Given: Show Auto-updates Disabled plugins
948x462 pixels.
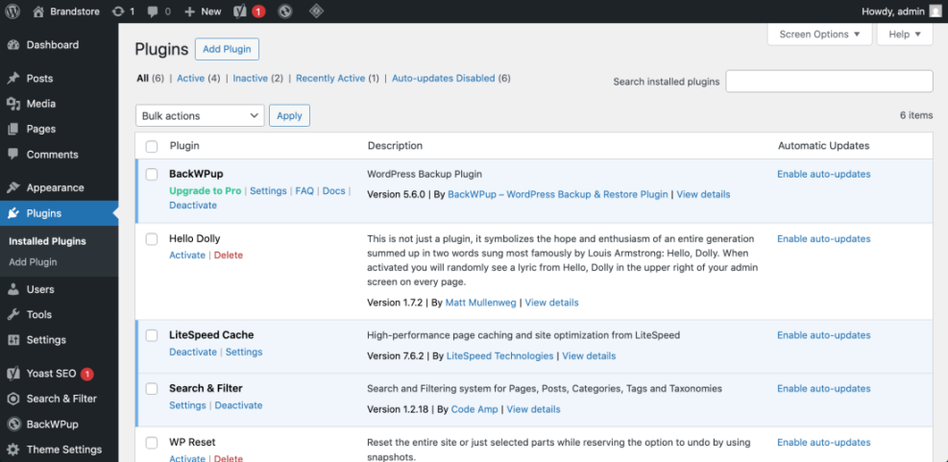Looking at the screenshot, I should (444, 78).
